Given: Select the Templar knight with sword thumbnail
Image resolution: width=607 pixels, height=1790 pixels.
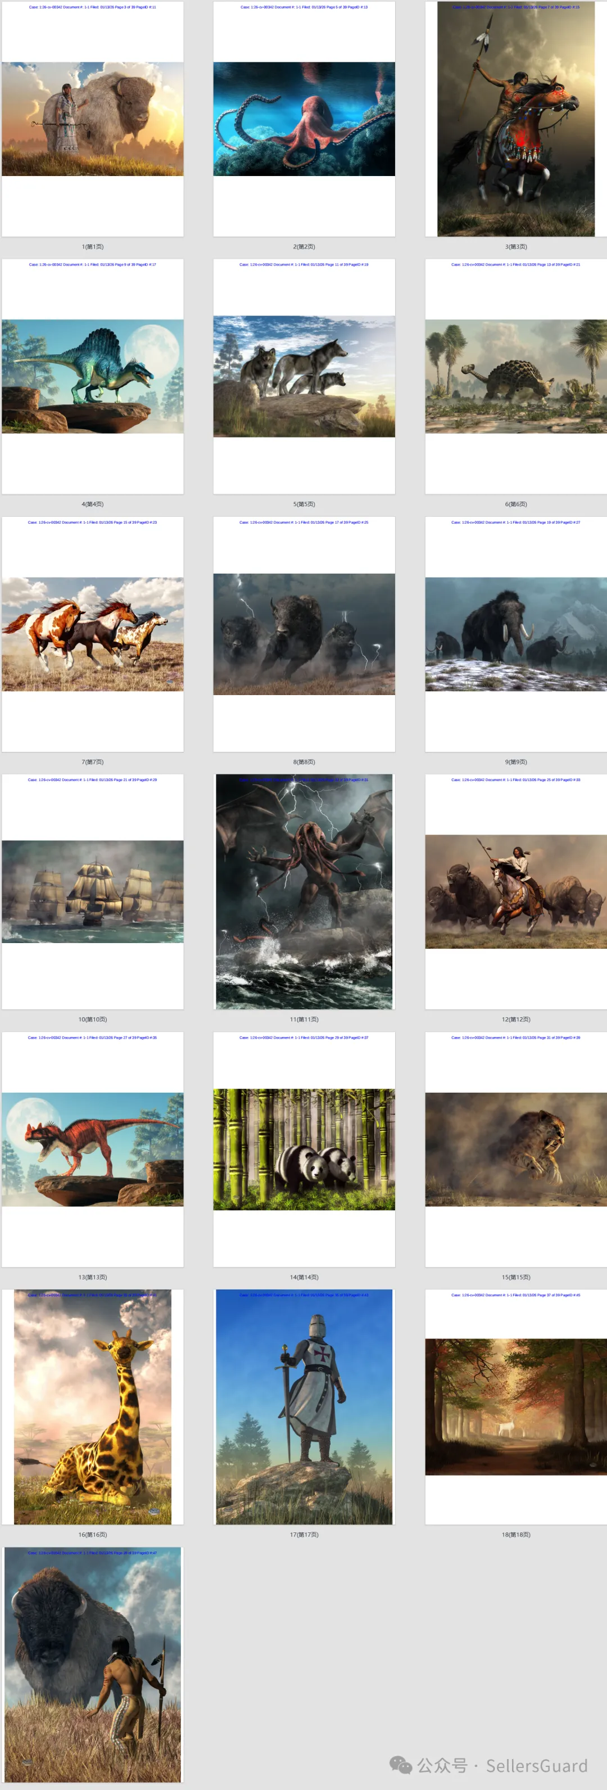Looking at the screenshot, I should click(x=304, y=1407).
